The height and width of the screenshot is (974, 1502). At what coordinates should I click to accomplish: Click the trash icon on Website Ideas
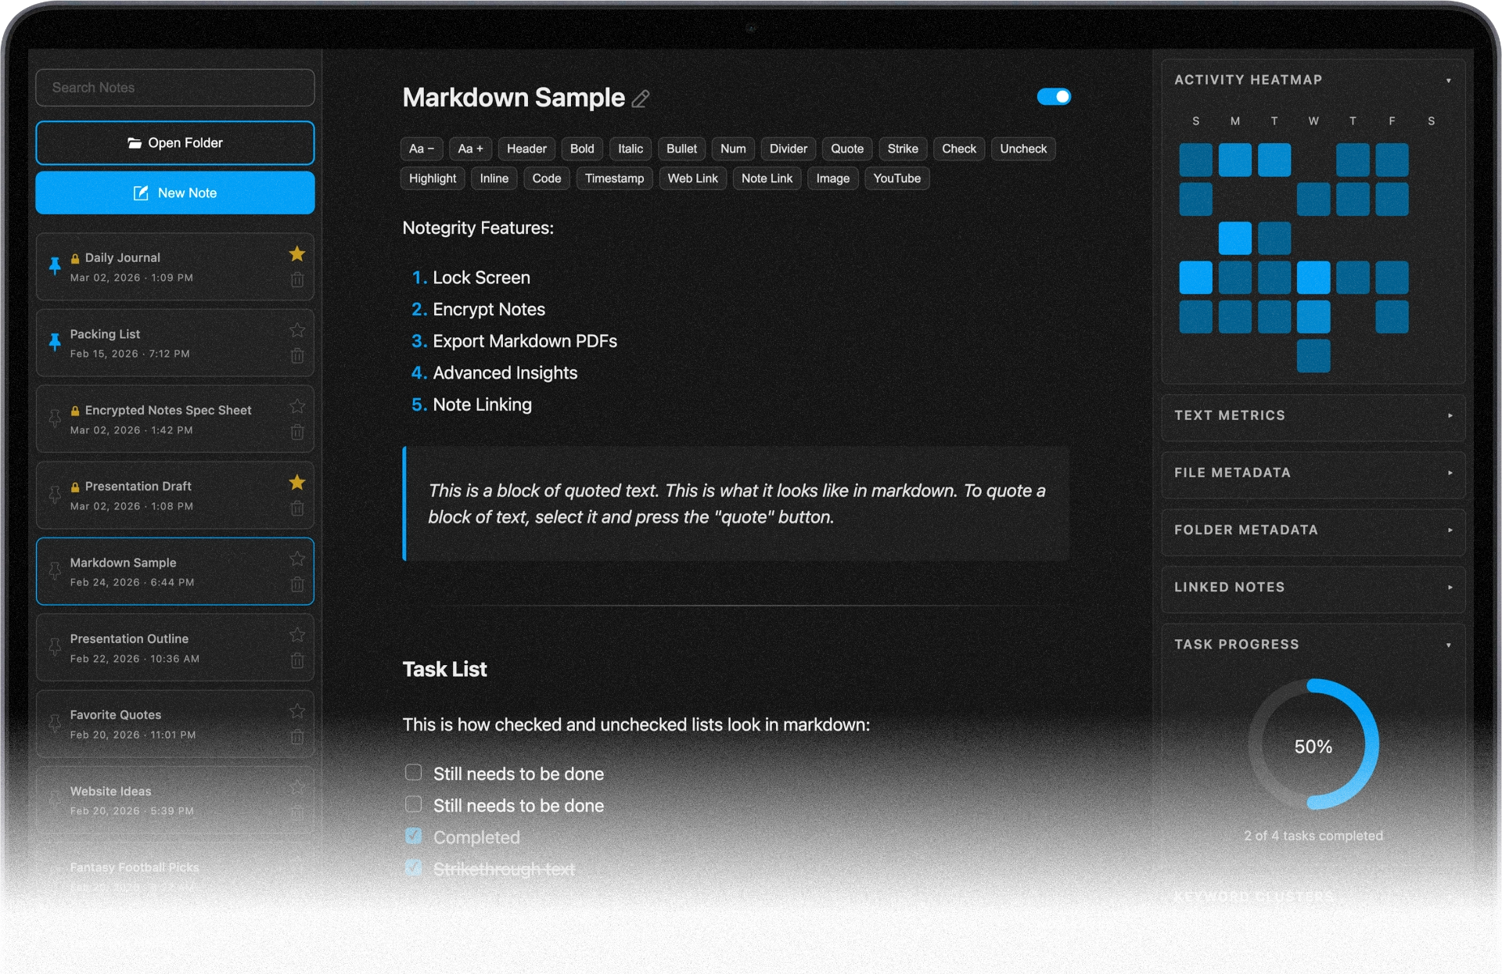[x=297, y=813]
